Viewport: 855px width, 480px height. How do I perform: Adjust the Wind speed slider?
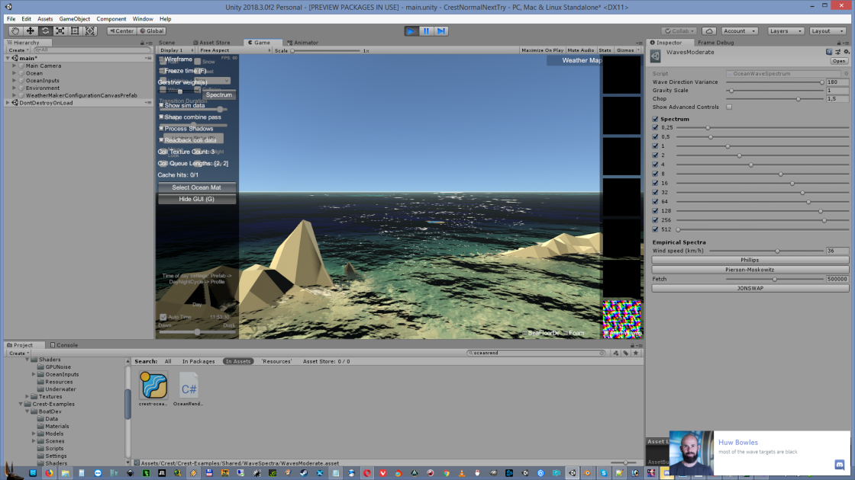[766, 251]
